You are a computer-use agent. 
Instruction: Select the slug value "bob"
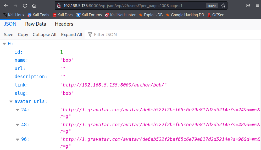67,93
